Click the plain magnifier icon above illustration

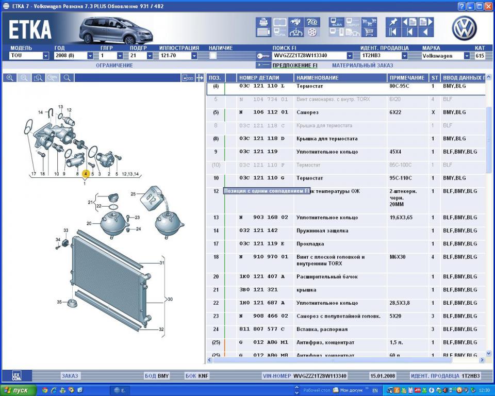point(67,78)
